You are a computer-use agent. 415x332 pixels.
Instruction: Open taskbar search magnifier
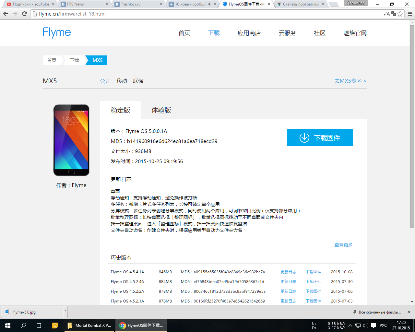click(x=23, y=326)
